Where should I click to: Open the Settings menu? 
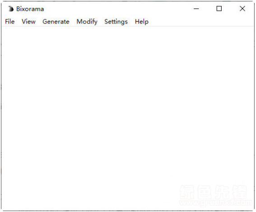coord(116,22)
